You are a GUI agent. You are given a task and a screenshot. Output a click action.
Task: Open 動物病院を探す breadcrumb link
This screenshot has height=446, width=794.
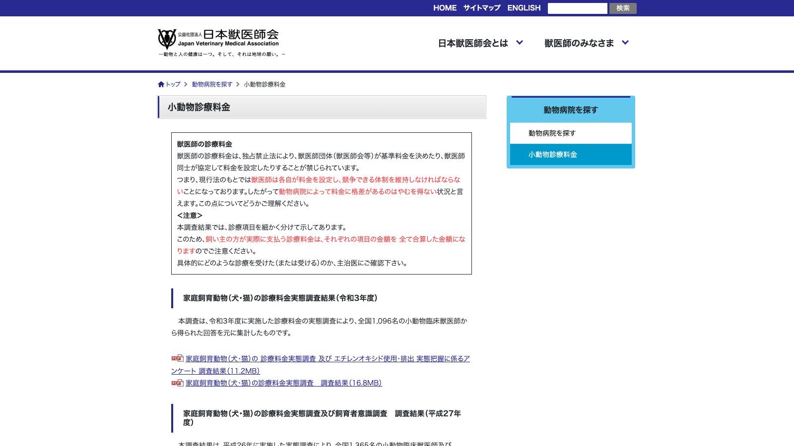tap(212, 84)
